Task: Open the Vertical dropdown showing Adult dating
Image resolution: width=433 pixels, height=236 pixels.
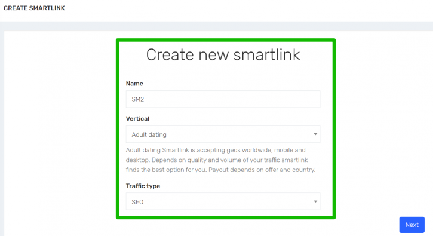Action: pyautogui.click(x=223, y=134)
